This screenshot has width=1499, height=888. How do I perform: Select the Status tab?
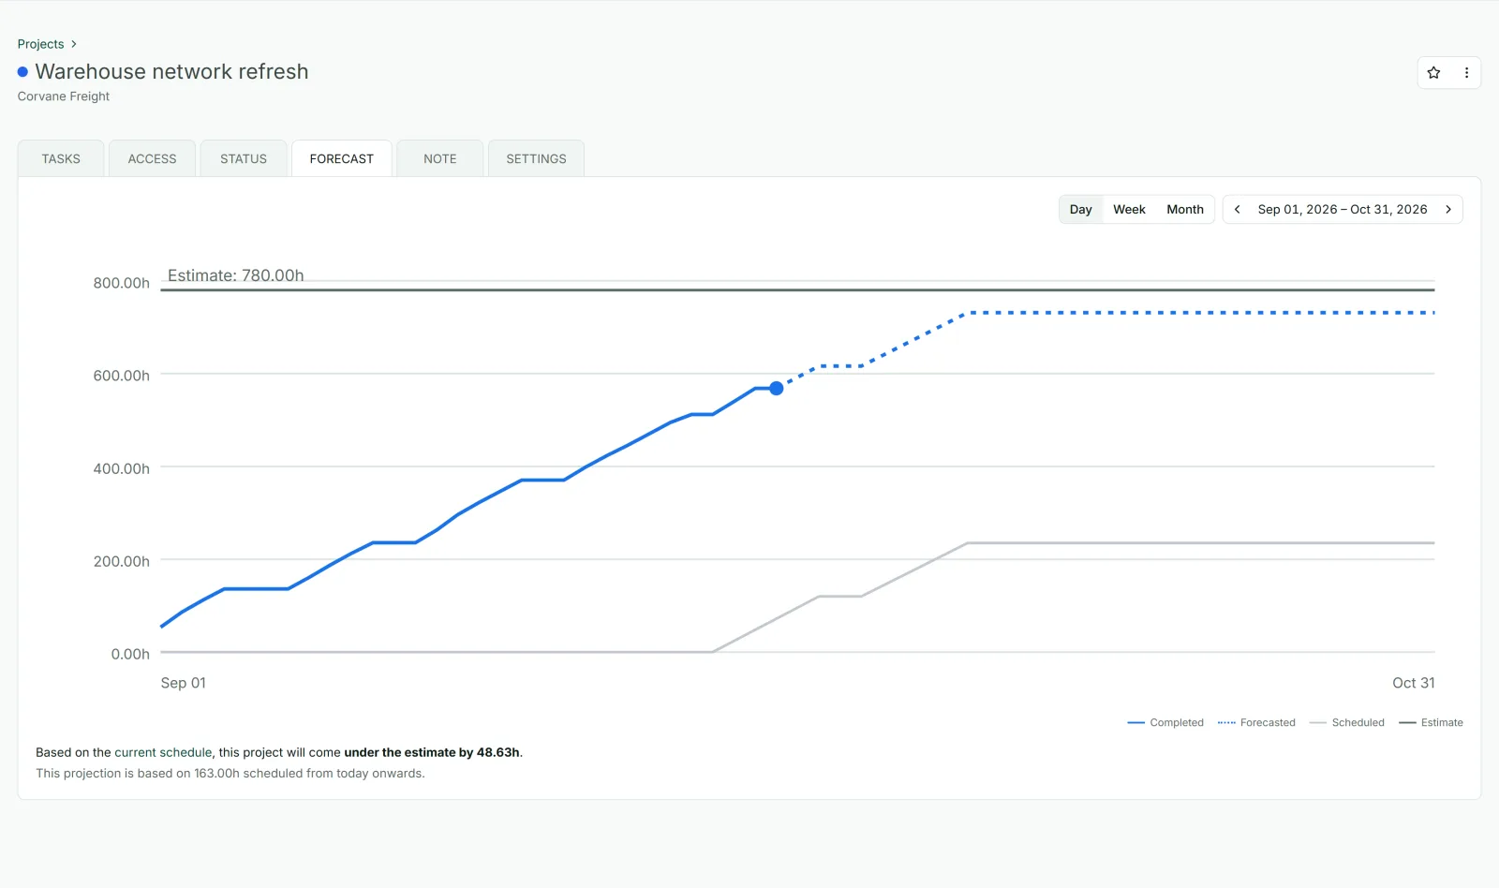[x=244, y=158]
